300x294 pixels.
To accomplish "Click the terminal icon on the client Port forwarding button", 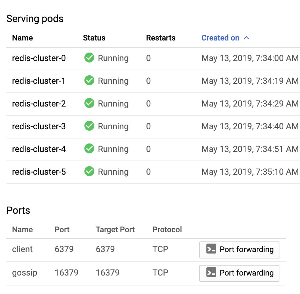I will tap(211, 249).
